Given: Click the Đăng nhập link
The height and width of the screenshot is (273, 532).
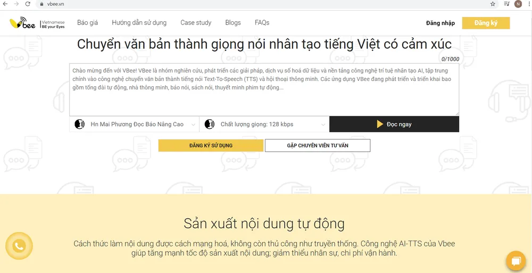Looking at the screenshot, I should click(x=440, y=23).
